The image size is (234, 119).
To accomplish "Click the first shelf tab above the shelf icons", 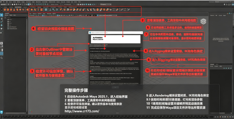I will click(x=5, y=7).
